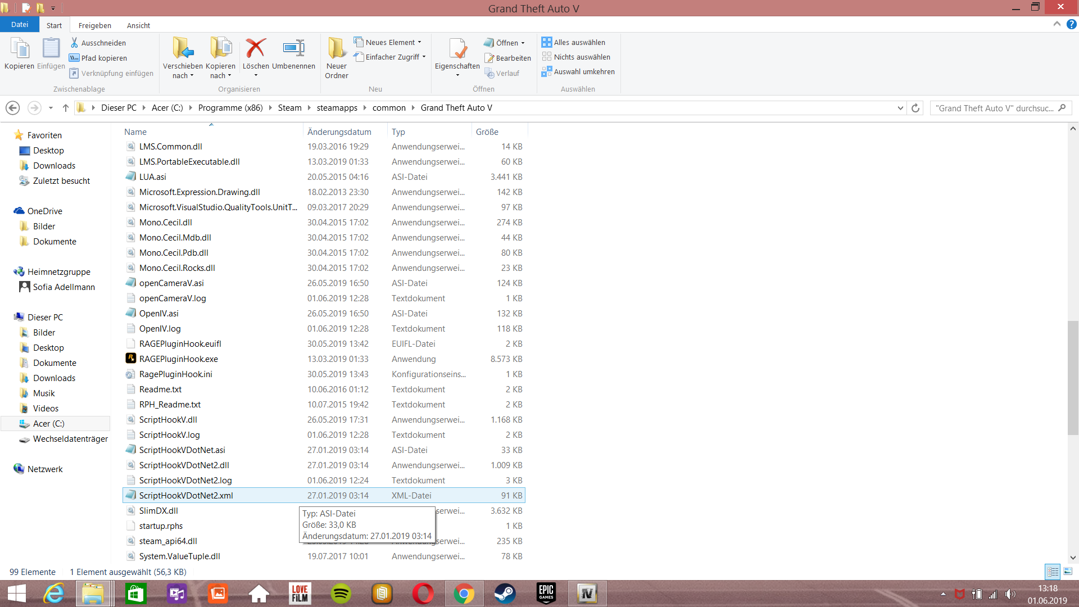Click the Umbenennen rename icon

[x=293, y=49]
